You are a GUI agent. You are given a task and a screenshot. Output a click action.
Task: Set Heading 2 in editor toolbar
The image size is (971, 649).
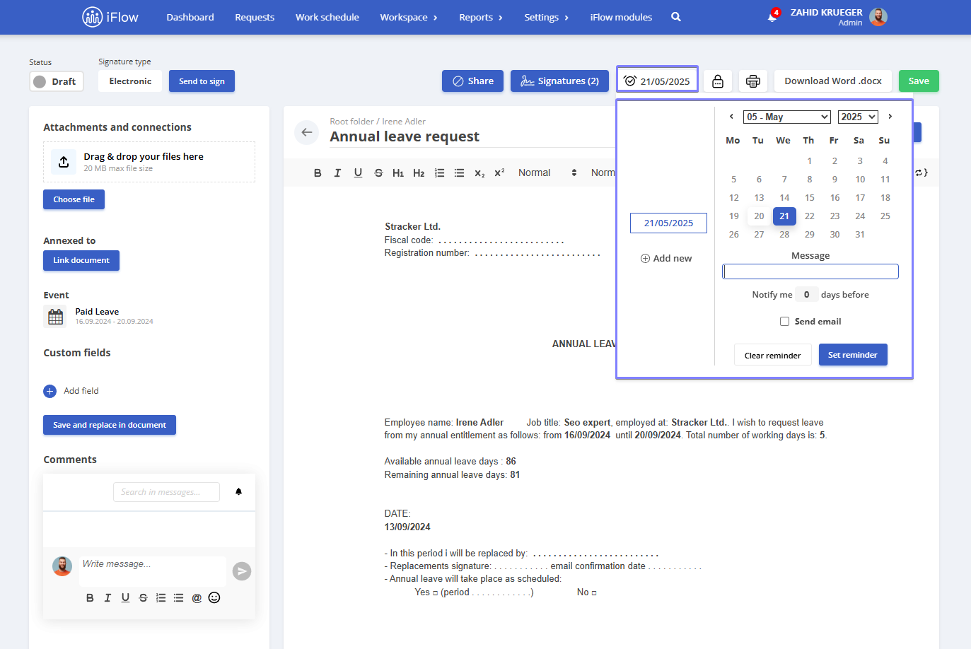point(419,173)
